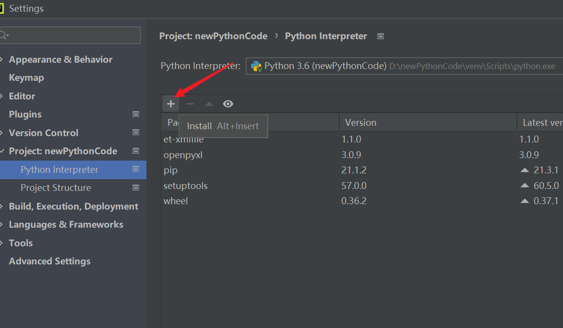Screen dimensions: 563x328
Task: Click in the settings search field
Action: click(x=73, y=35)
